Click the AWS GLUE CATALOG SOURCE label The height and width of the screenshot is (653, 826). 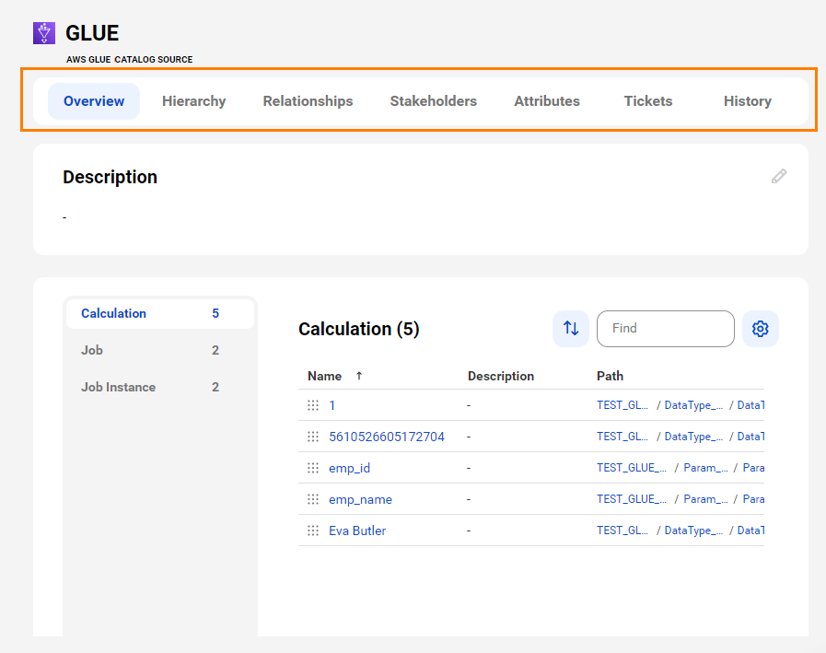point(130,60)
